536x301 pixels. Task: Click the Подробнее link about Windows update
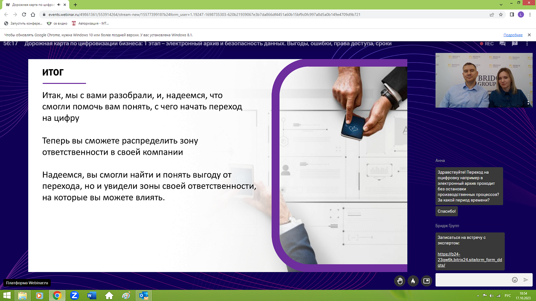(513, 35)
